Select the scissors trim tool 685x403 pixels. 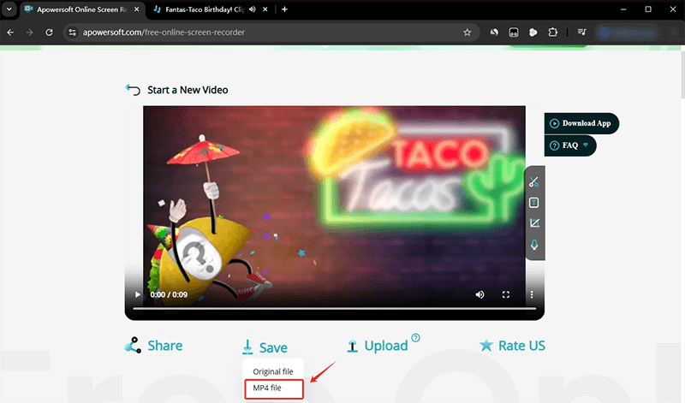533,181
